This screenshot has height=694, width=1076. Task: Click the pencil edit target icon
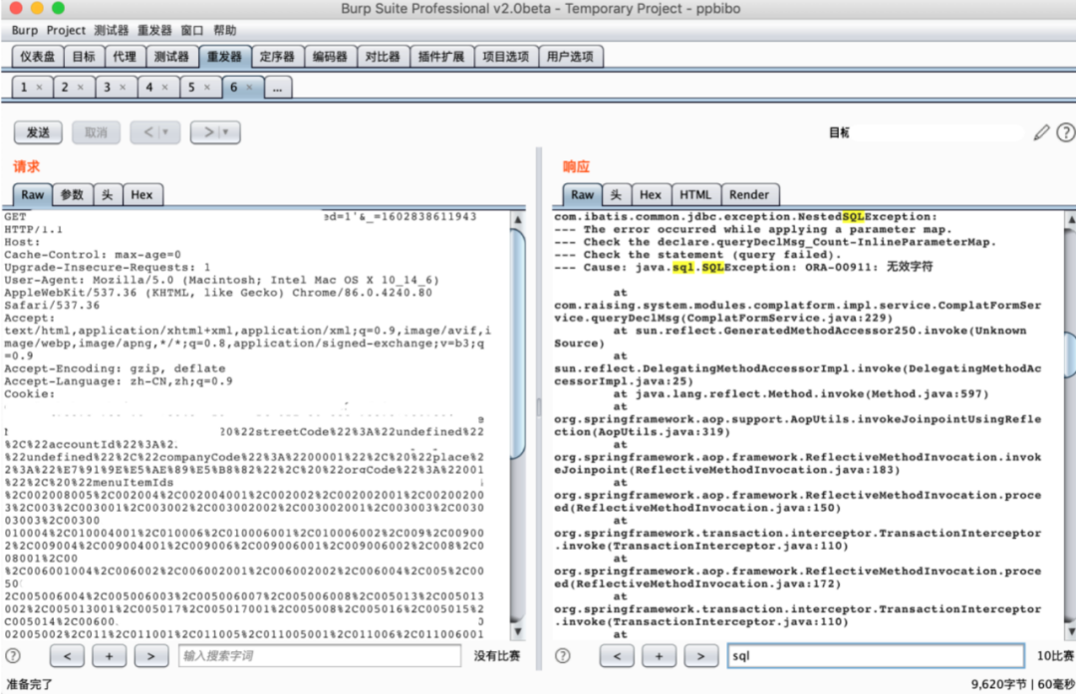[1041, 132]
